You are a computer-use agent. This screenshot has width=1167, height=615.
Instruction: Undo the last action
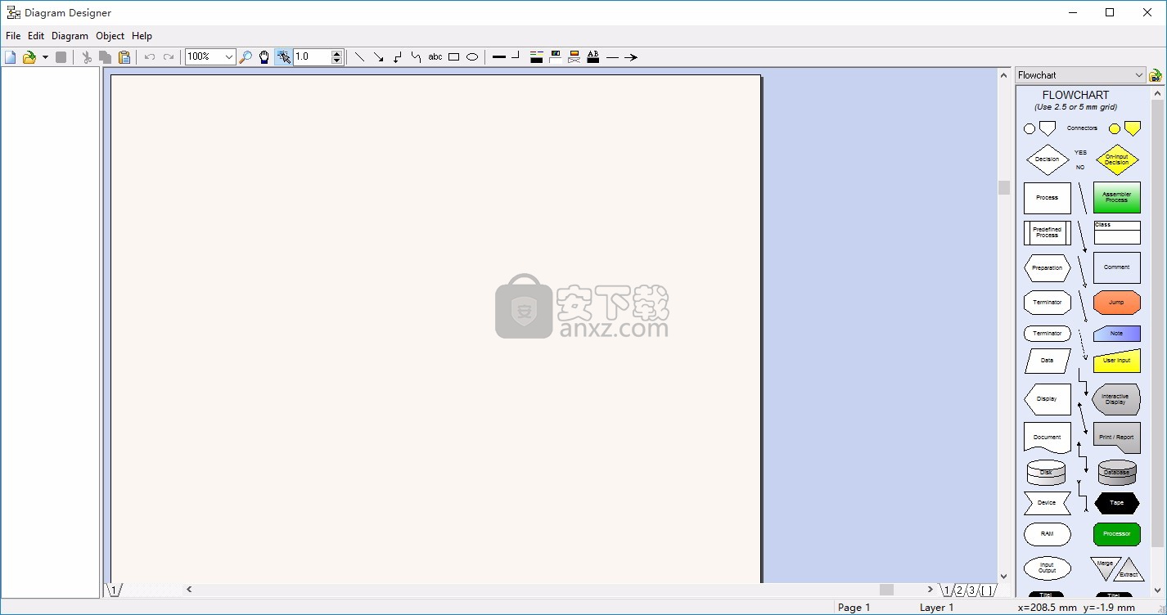(x=150, y=57)
